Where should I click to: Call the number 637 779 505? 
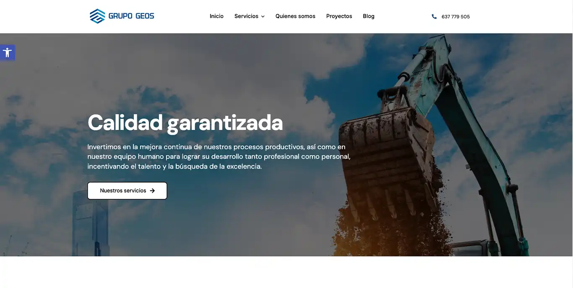click(x=456, y=17)
